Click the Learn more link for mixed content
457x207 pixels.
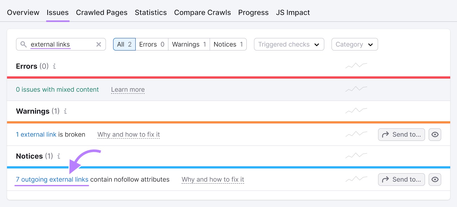(128, 89)
